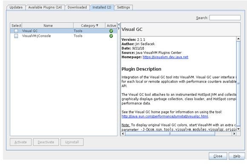Select the Visual GC plugin row name
The height and width of the screenshot is (164, 247).
point(30,31)
